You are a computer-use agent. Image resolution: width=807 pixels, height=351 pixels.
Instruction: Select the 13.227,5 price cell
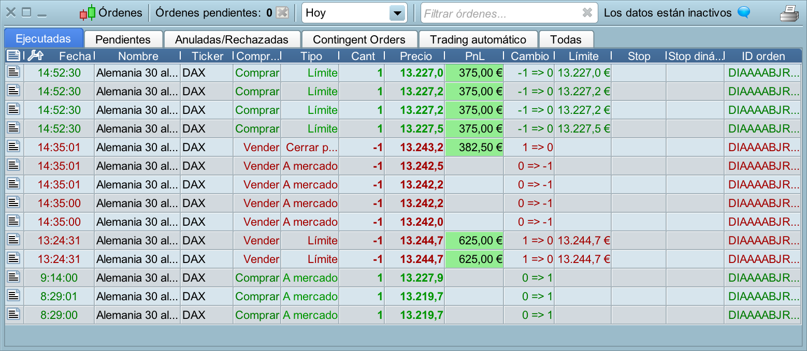point(415,128)
